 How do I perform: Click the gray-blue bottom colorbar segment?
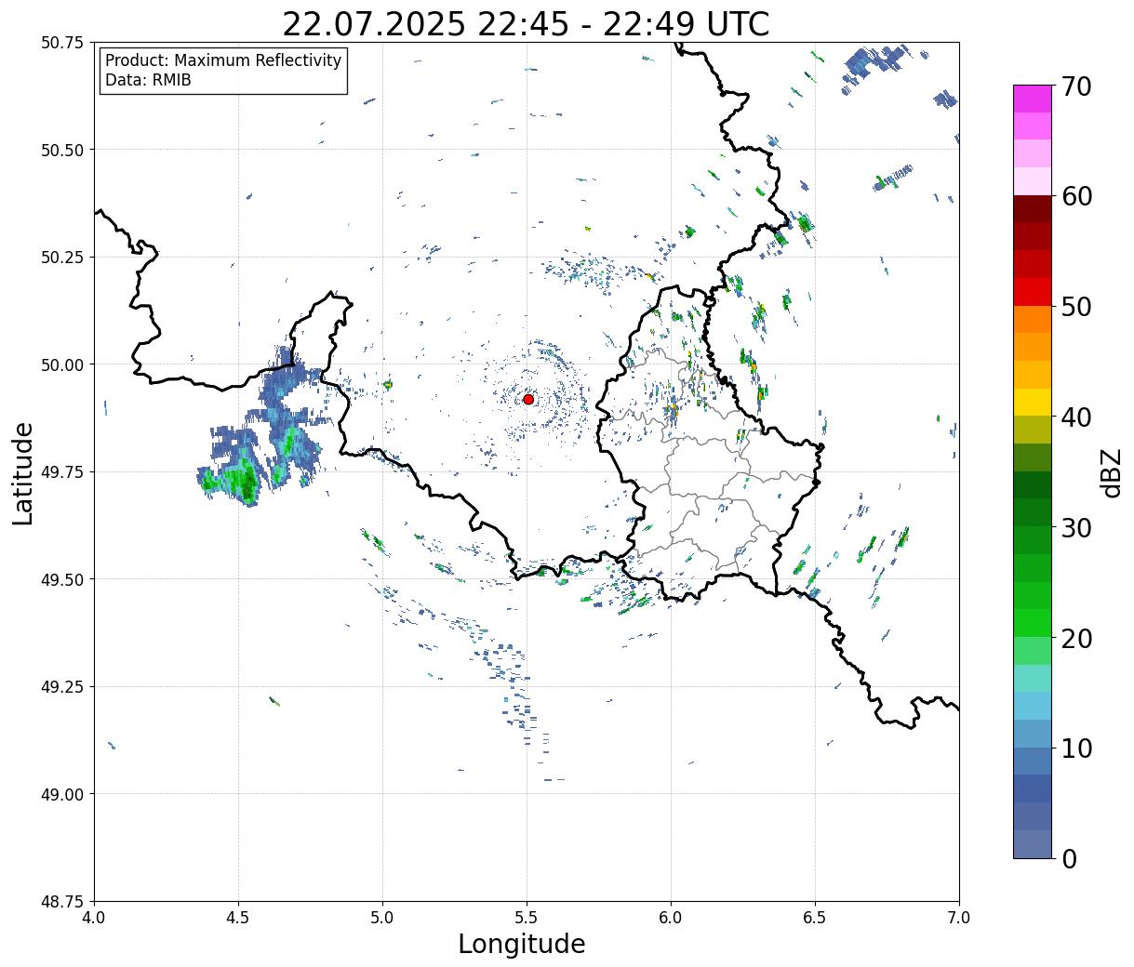click(x=1033, y=843)
